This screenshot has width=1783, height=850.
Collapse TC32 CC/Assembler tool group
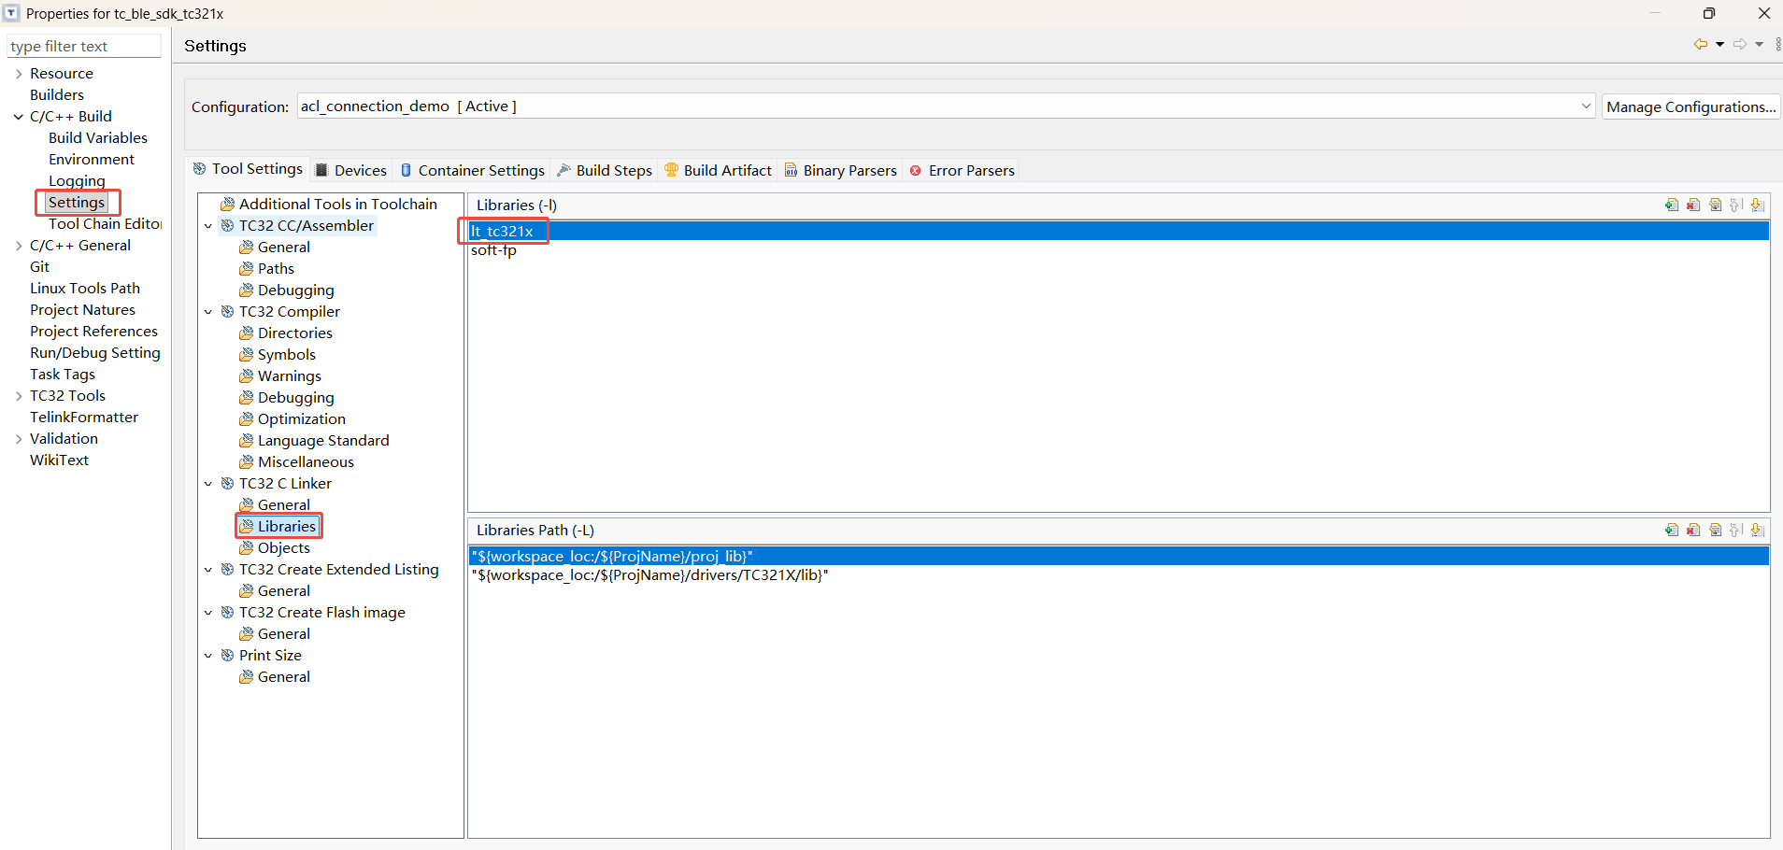coord(208,226)
